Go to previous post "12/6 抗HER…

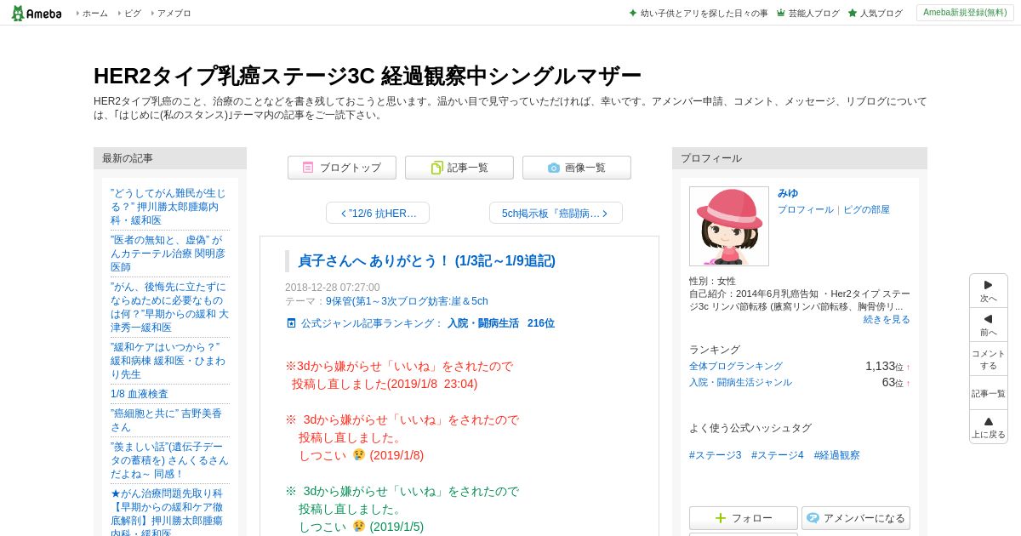[x=378, y=213]
